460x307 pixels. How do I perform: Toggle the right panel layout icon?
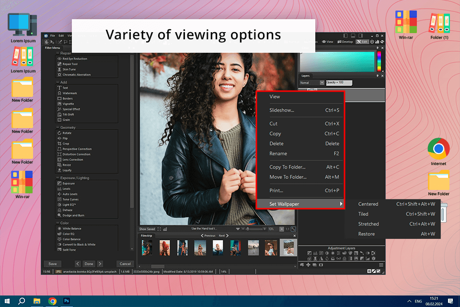pyautogui.click(x=360, y=36)
